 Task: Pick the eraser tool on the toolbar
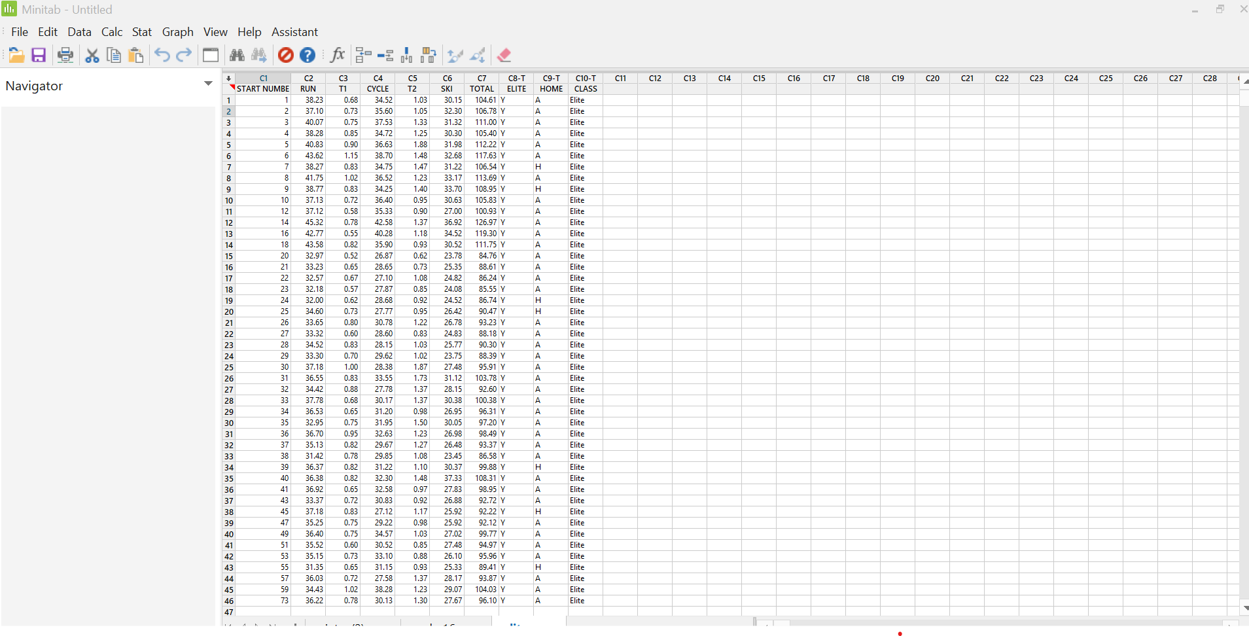(x=504, y=55)
